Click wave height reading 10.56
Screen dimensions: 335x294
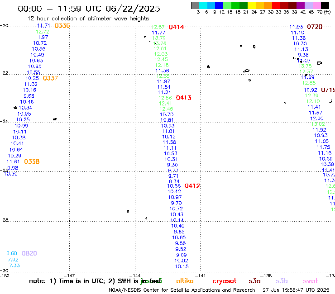[174, 186]
